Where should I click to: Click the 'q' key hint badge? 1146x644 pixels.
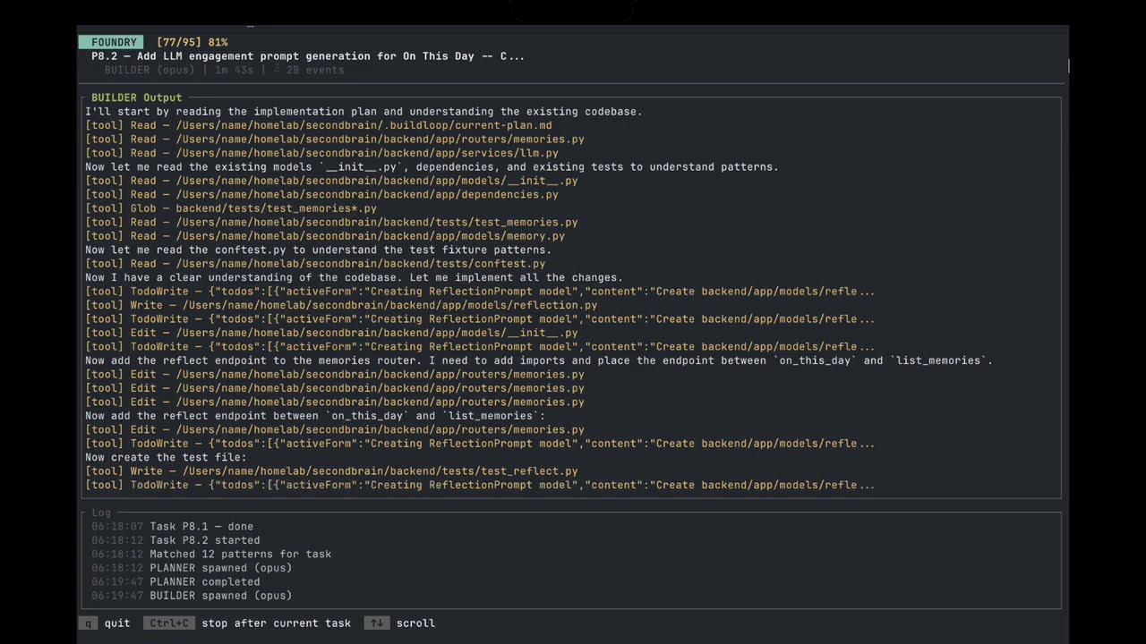coord(88,623)
